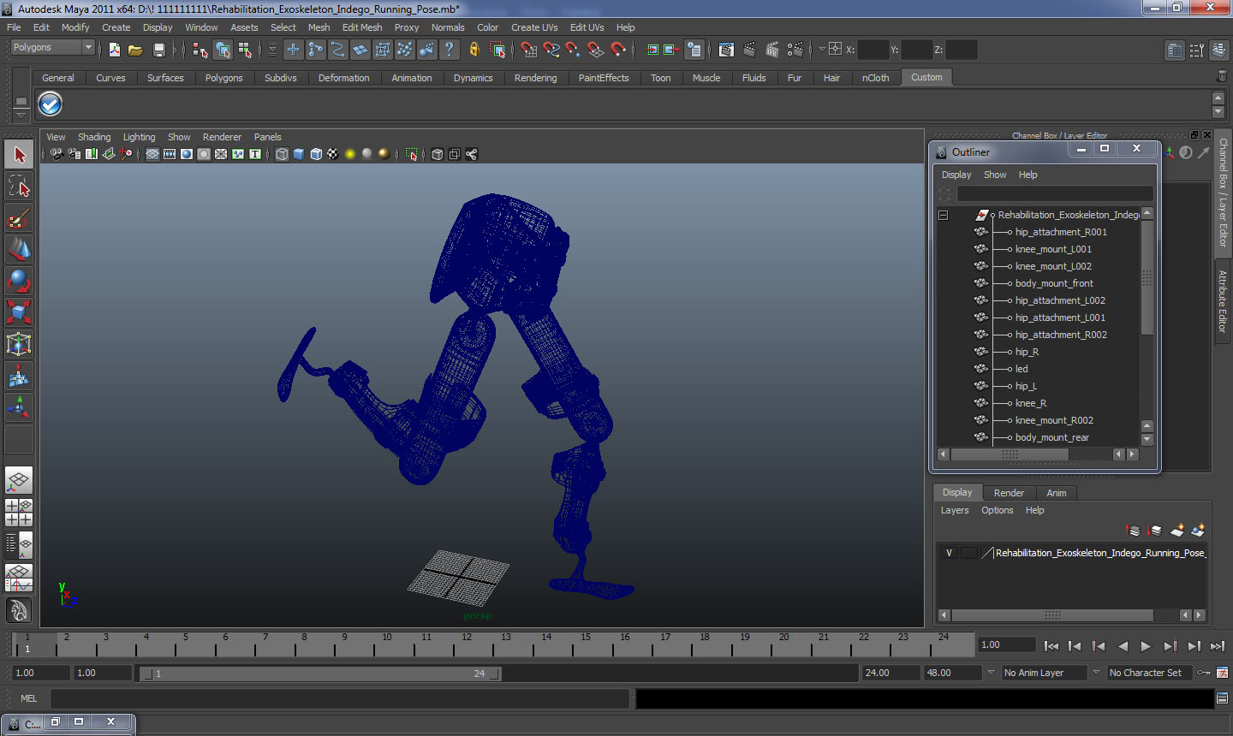Switch to Render layer tab
Image resolution: width=1233 pixels, height=736 pixels.
[1009, 493]
